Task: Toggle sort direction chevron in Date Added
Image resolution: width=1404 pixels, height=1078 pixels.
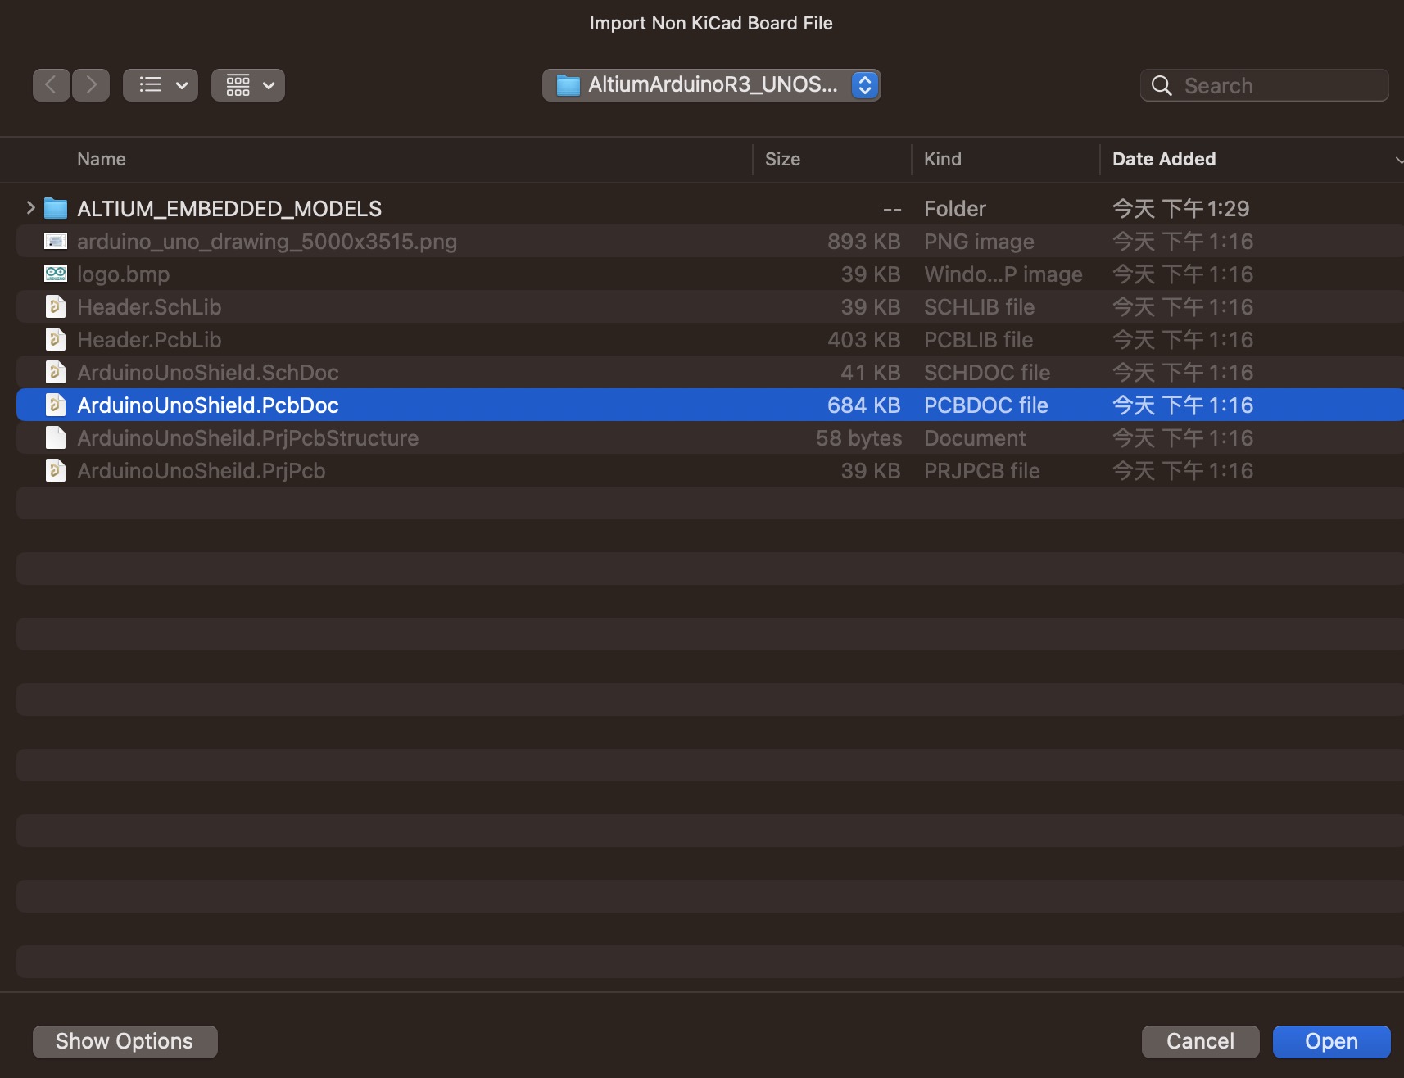Action: pos(1398,160)
